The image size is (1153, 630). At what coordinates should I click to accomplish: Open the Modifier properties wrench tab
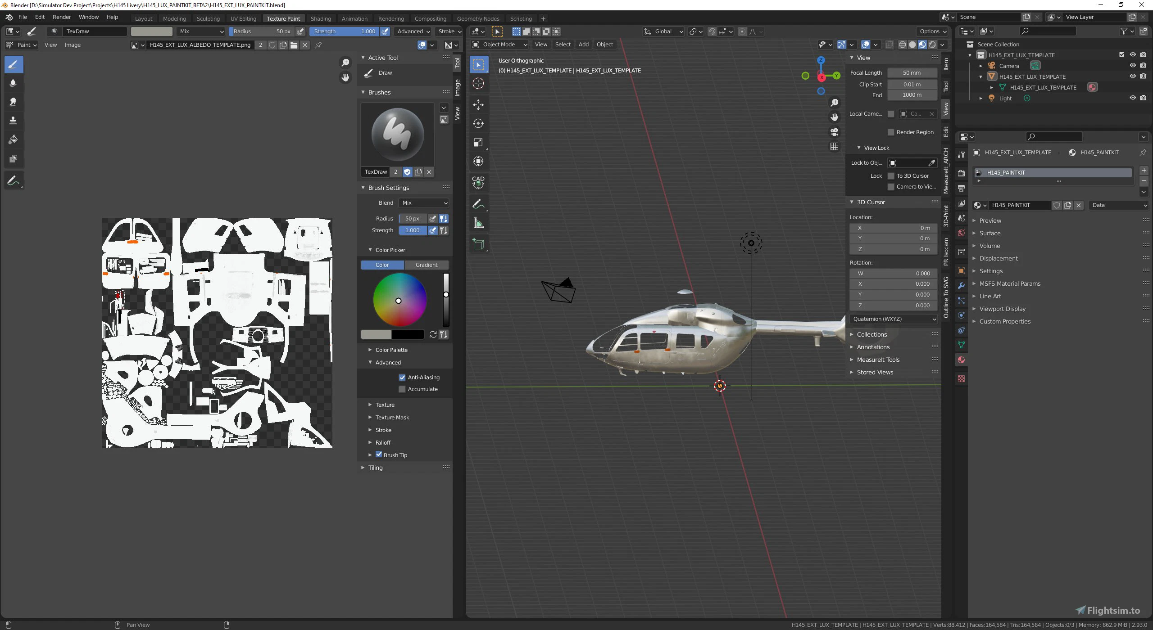coord(961,286)
